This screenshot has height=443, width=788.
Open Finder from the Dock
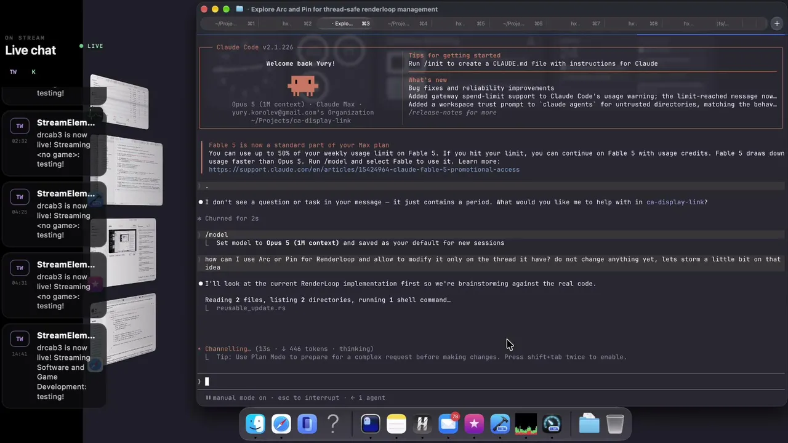point(255,423)
